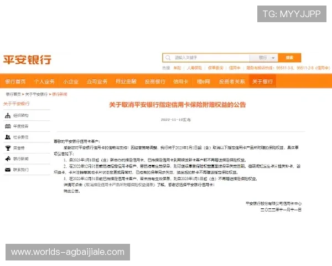Open 社会责任 via its people icon

click(x=8, y=137)
